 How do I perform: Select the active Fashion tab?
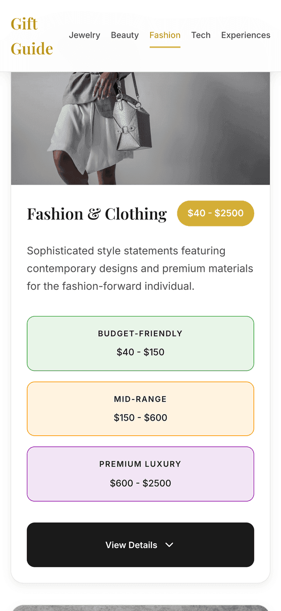pos(165,35)
